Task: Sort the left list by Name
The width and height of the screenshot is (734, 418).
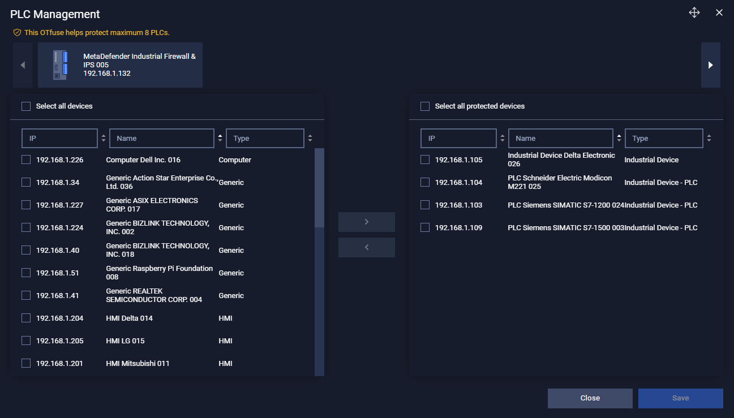Action: (x=220, y=138)
